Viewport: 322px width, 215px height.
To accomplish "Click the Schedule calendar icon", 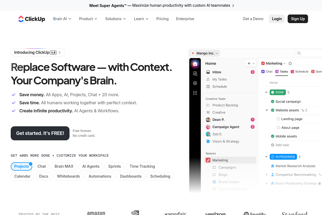I will 208,87.
